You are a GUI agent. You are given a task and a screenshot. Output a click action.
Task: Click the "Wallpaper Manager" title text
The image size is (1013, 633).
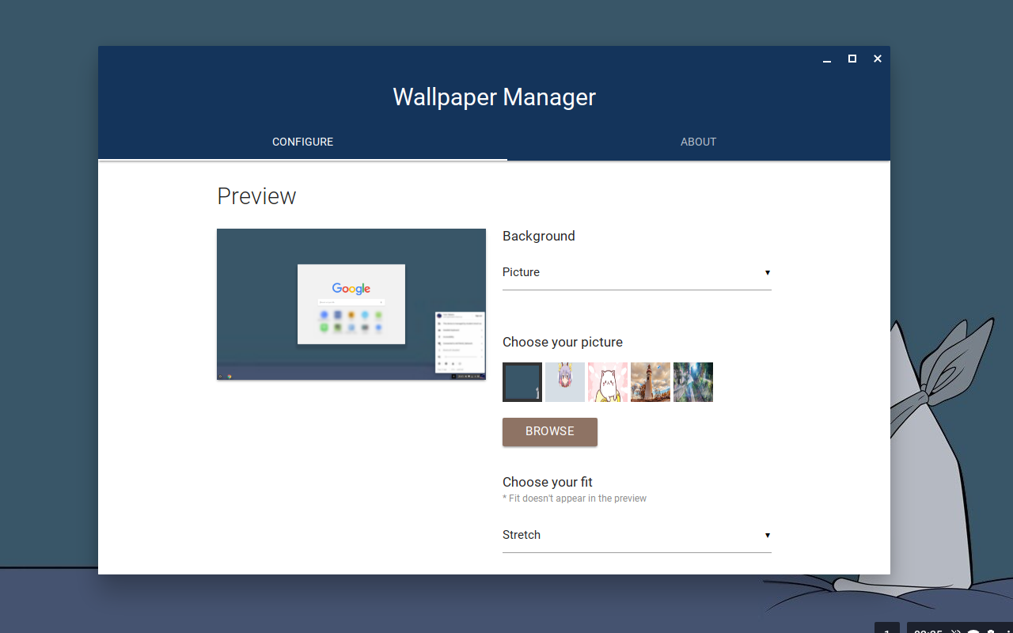495,97
